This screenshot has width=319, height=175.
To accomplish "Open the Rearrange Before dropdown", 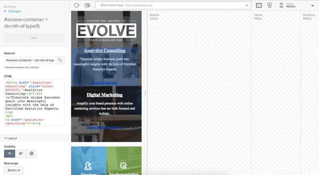I will 14,170.
